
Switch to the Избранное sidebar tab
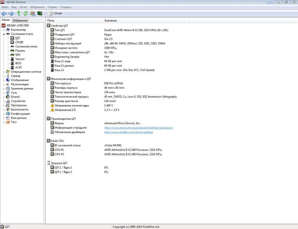pyautogui.click(x=20, y=20)
